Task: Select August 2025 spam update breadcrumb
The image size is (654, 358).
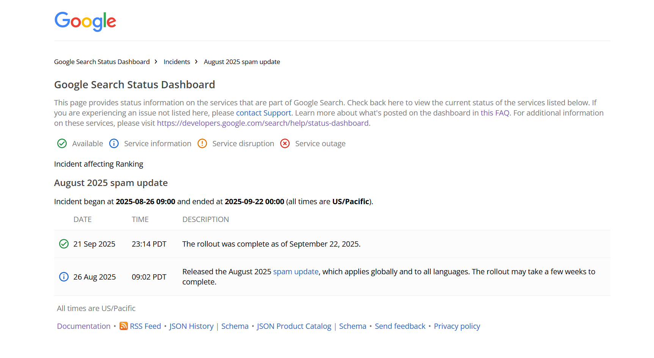Action: point(242,62)
